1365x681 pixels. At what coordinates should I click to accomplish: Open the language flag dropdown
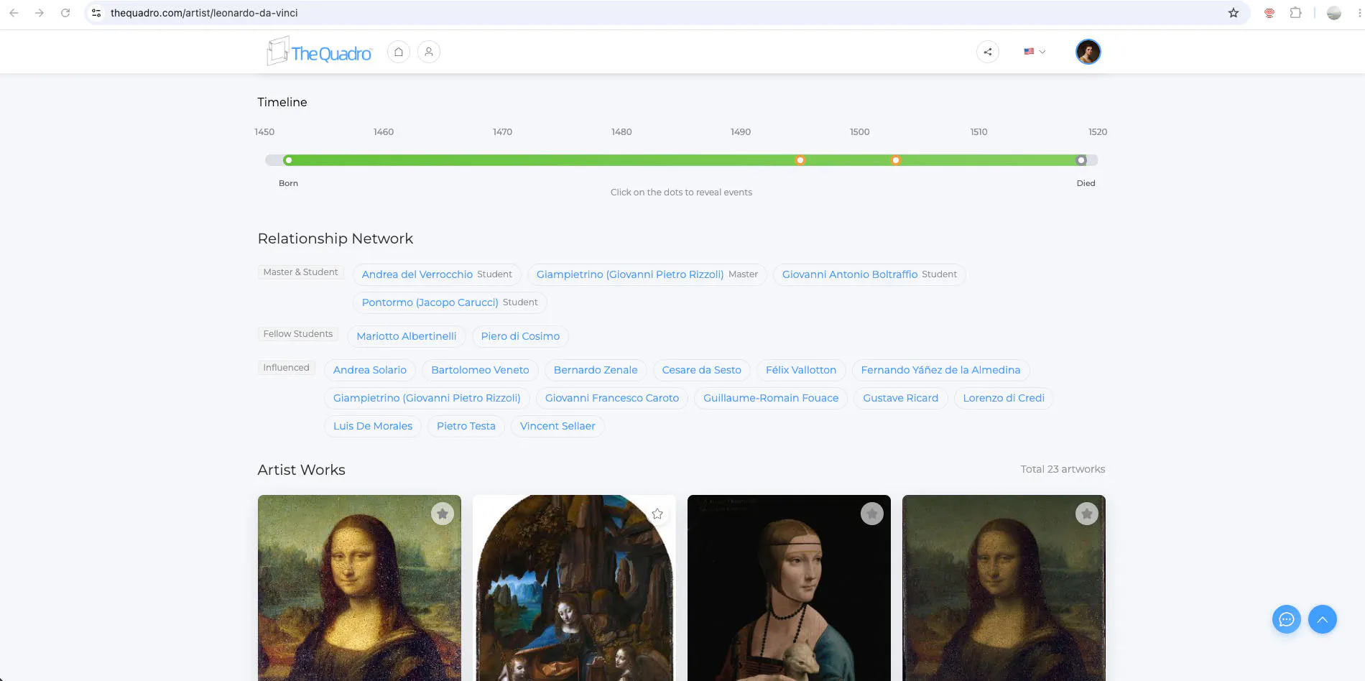click(1035, 52)
